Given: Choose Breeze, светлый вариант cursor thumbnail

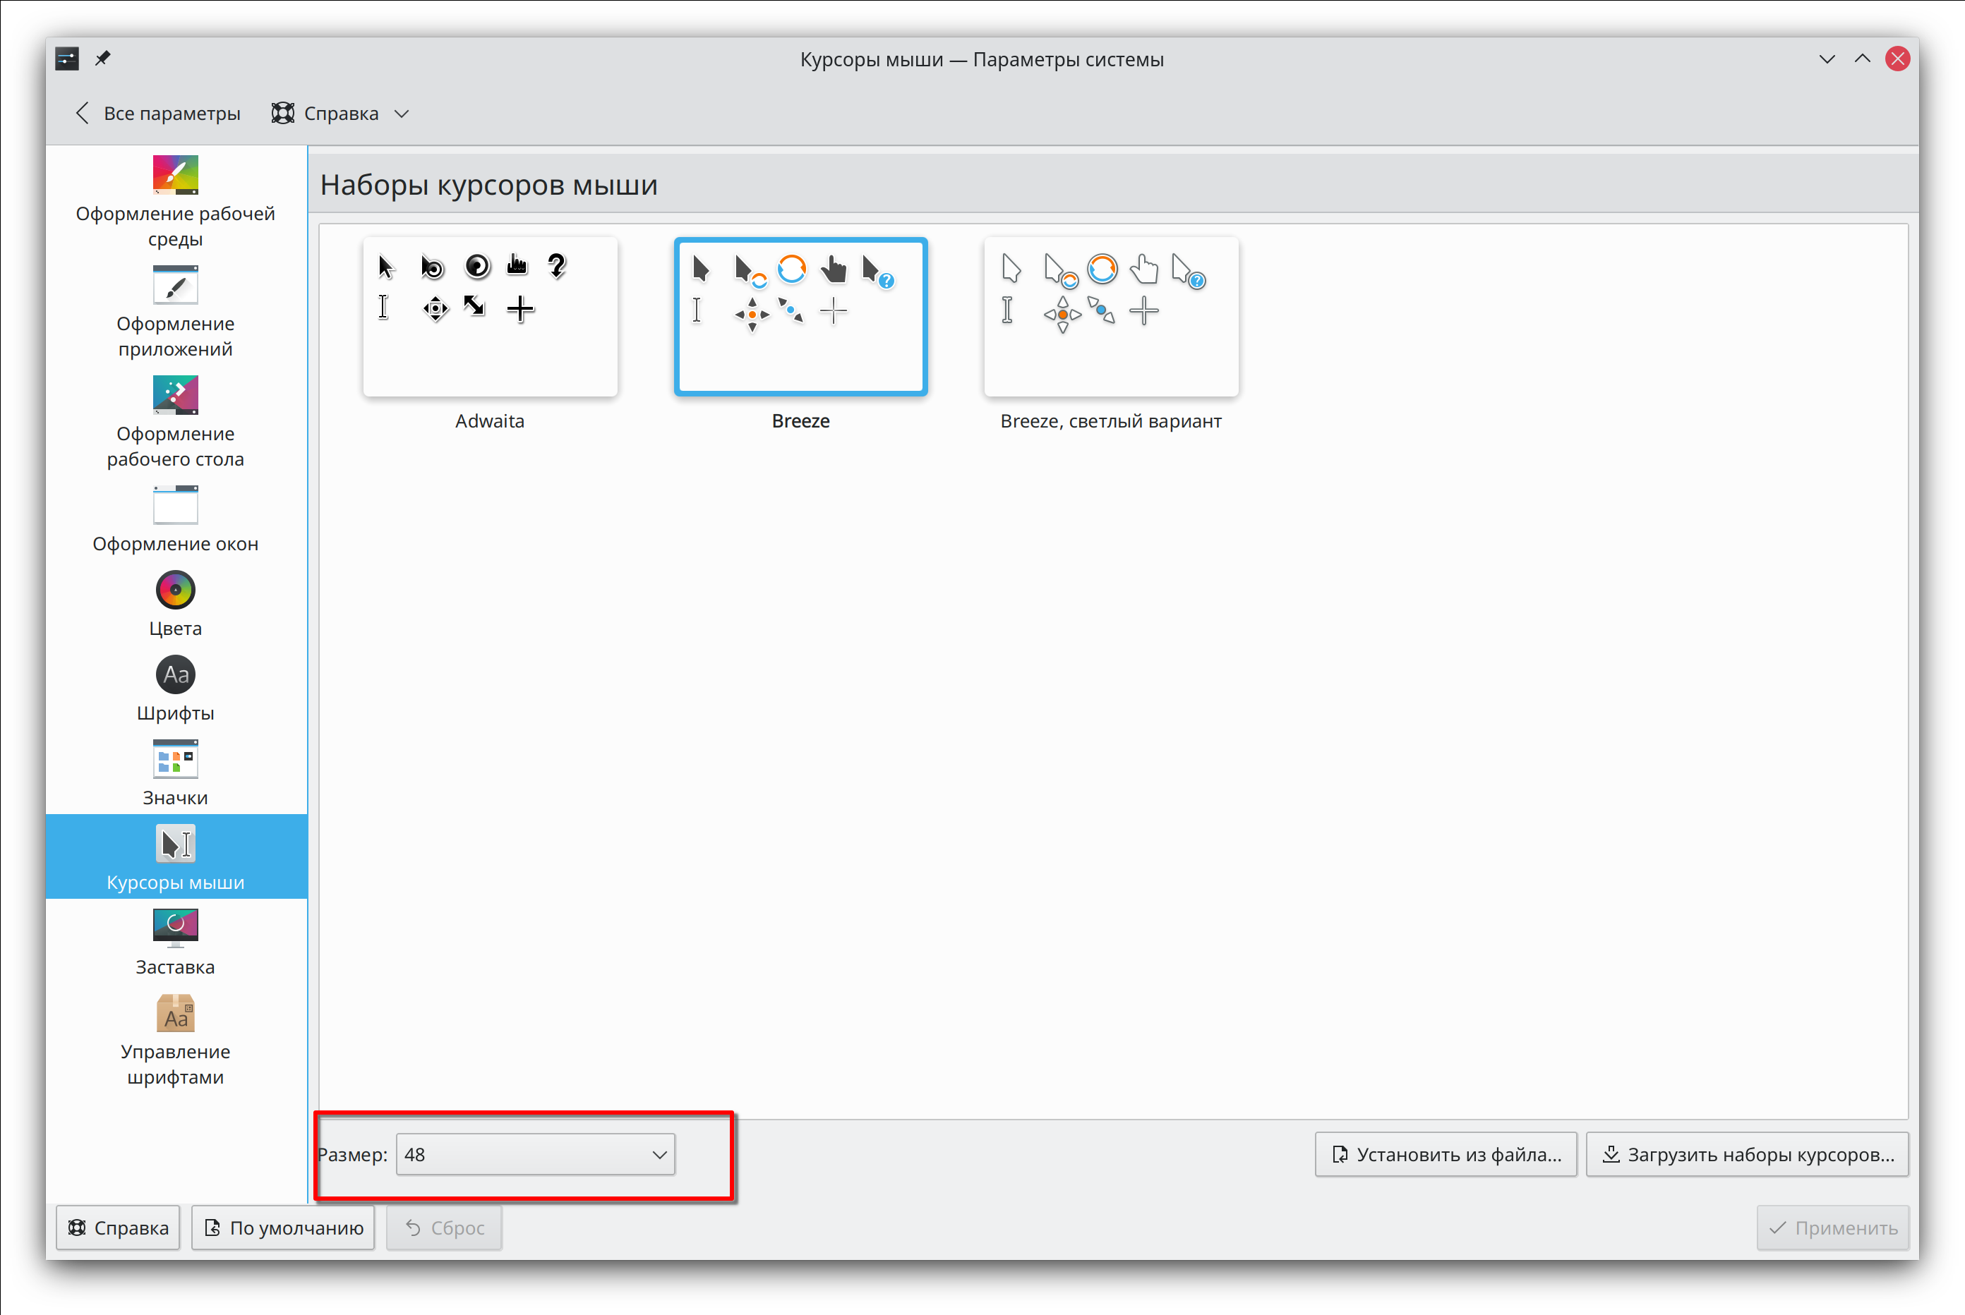Looking at the screenshot, I should click(1111, 316).
